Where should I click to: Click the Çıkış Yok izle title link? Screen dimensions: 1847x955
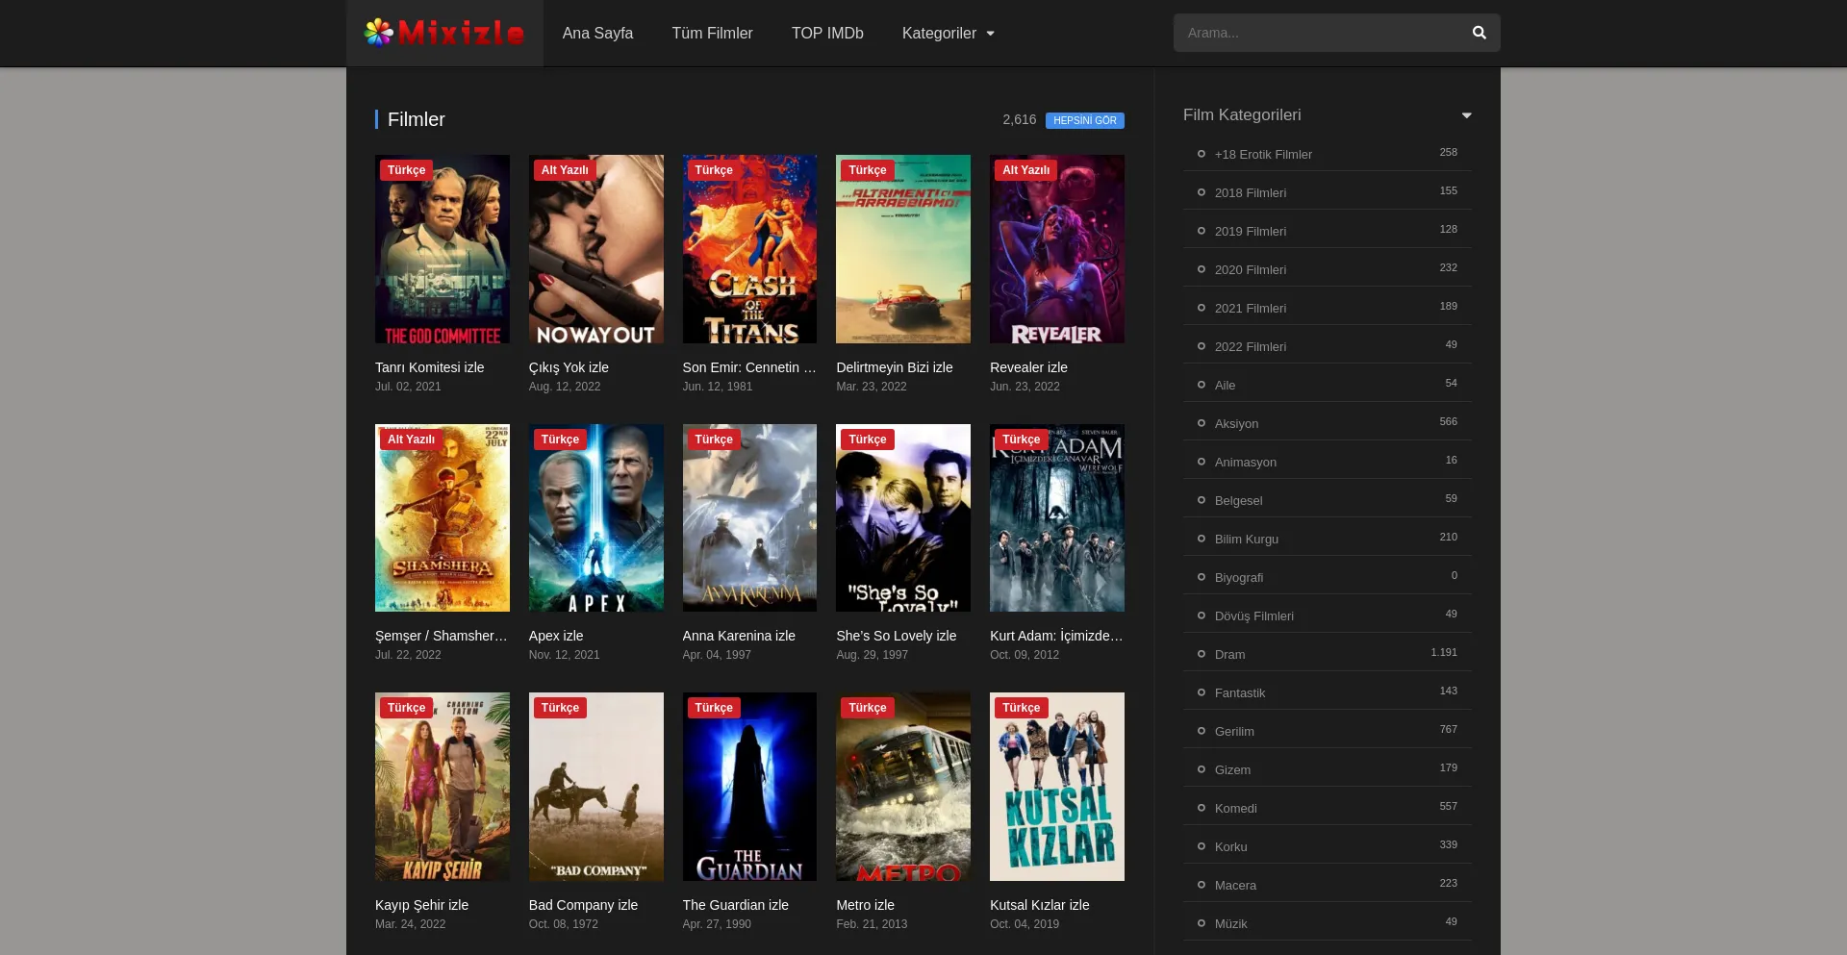(x=569, y=367)
